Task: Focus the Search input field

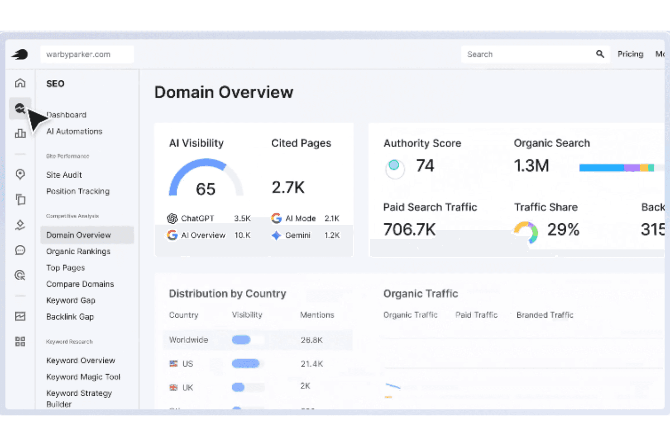Action: [535, 54]
